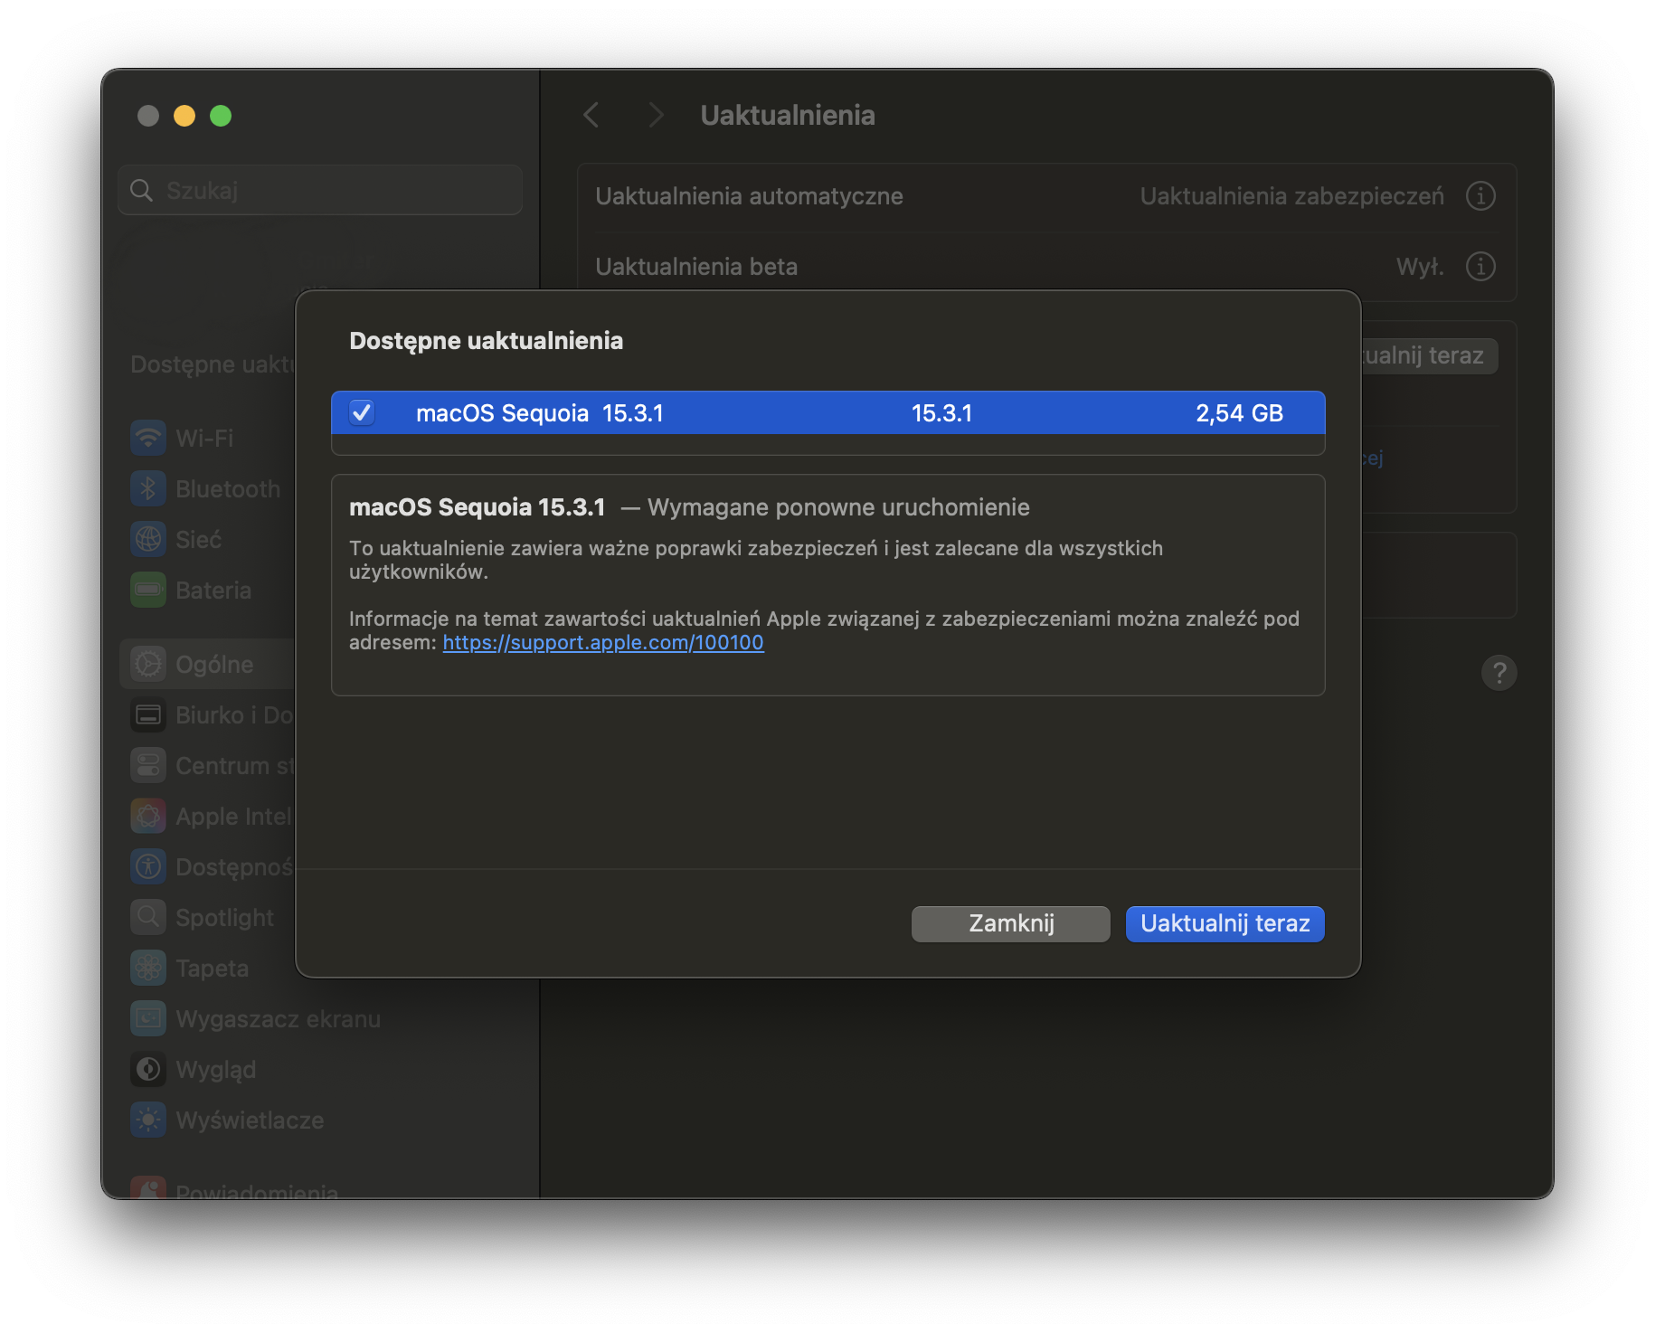Select Centrum sterowania icon
This screenshot has height=1333, width=1655.
click(x=148, y=766)
